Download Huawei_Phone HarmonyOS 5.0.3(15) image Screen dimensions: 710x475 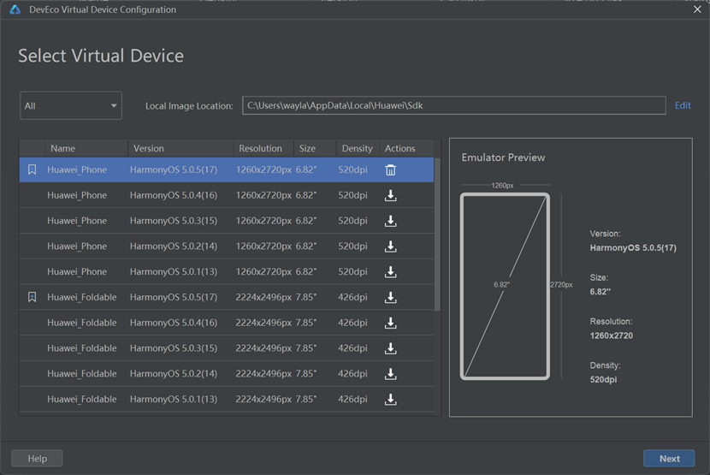390,221
